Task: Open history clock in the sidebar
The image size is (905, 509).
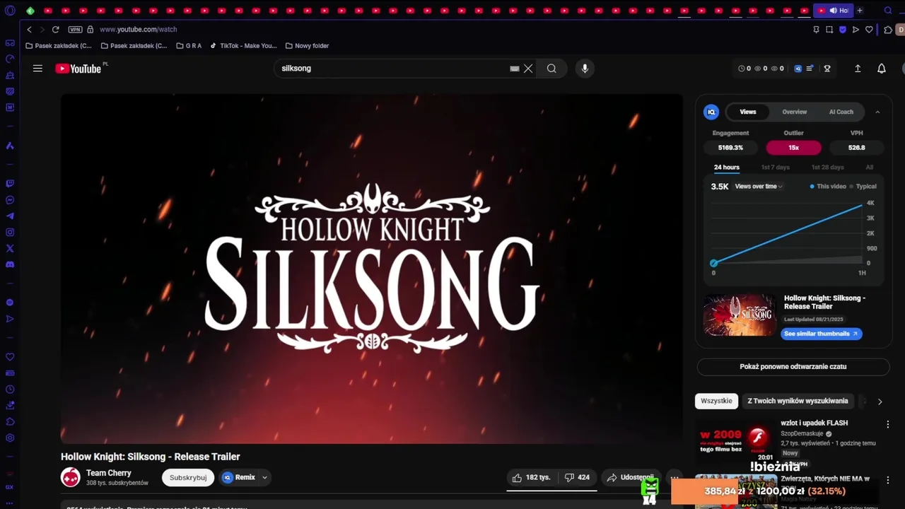Action: (x=10, y=390)
